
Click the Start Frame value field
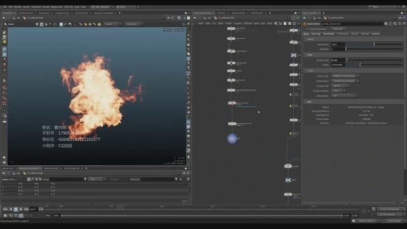point(338,45)
